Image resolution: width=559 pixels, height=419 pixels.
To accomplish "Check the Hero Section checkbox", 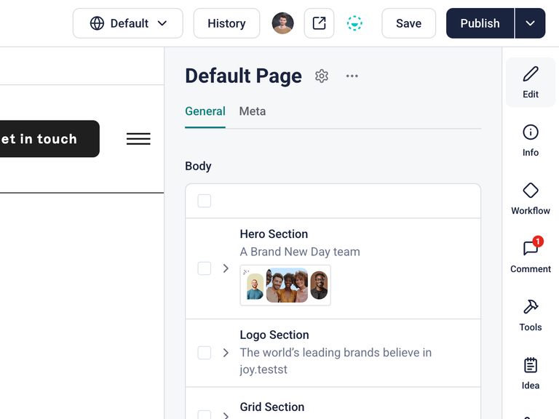I will tap(205, 268).
